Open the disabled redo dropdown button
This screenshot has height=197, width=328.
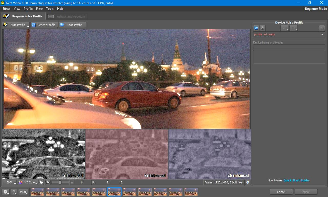(293, 28)
